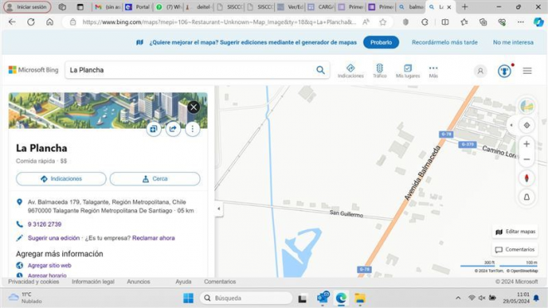The height and width of the screenshot is (308, 548).
Task: Click the Indicaciones directions icon in header
Action: click(x=350, y=71)
